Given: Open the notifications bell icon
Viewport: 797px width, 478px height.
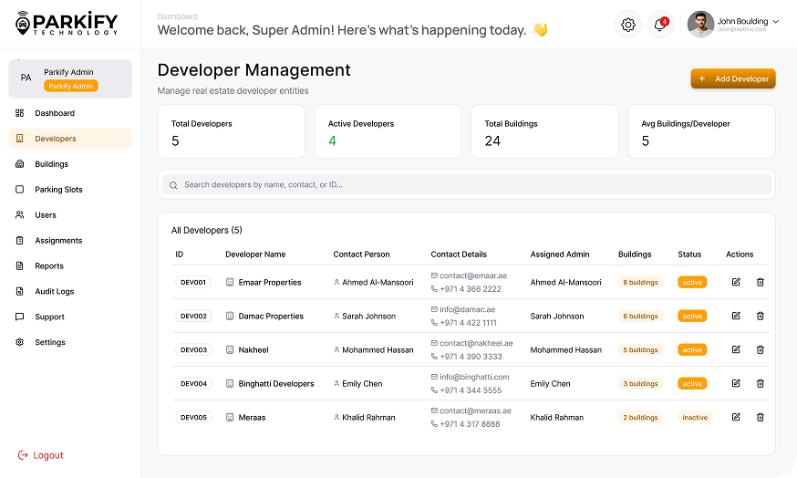Looking at the screenshot, I should [x=659, y=25].
